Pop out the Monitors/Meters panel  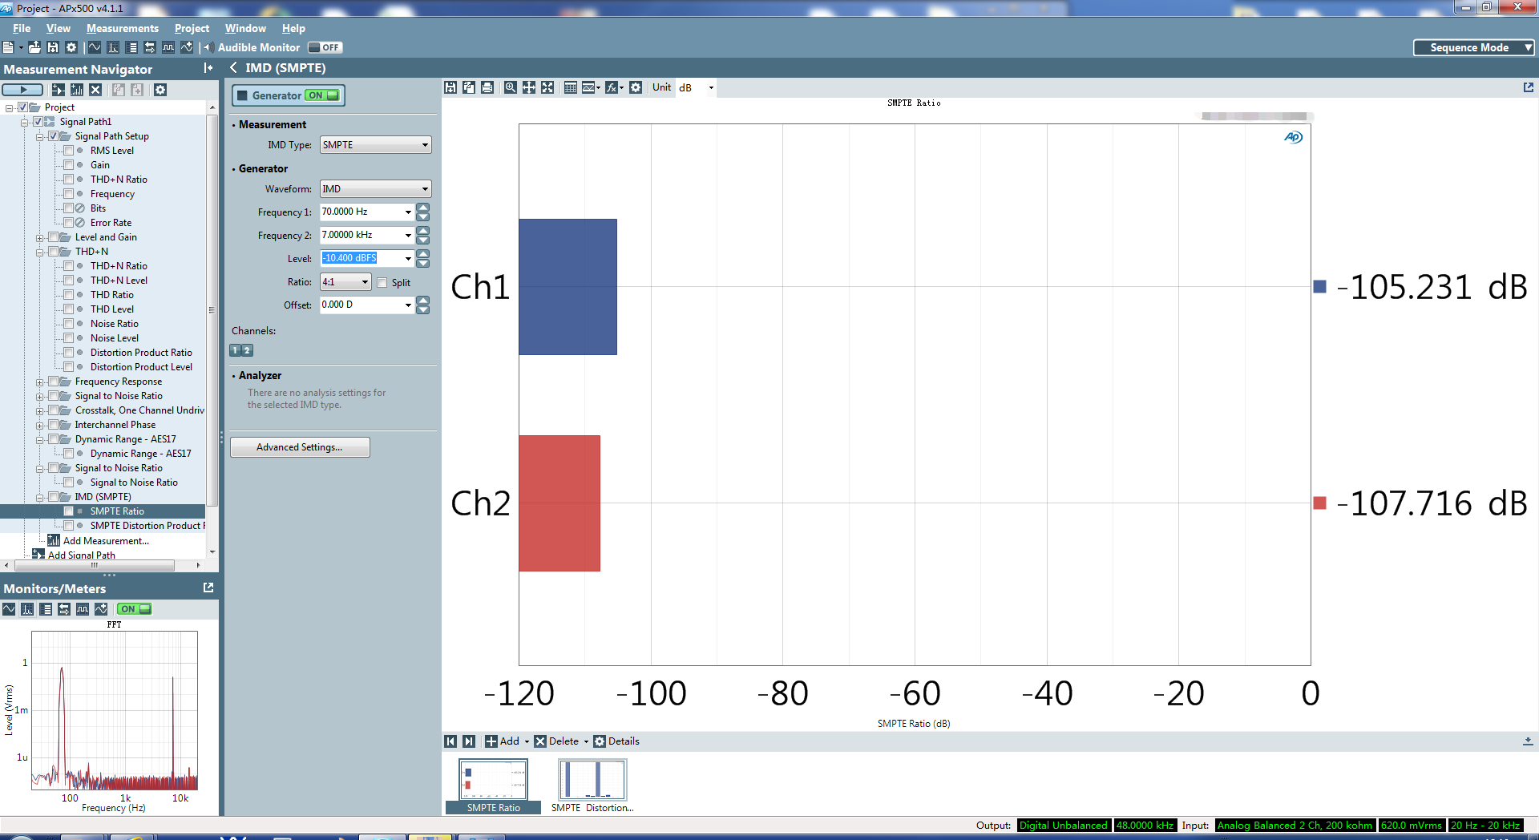click(x=208, y=588)
